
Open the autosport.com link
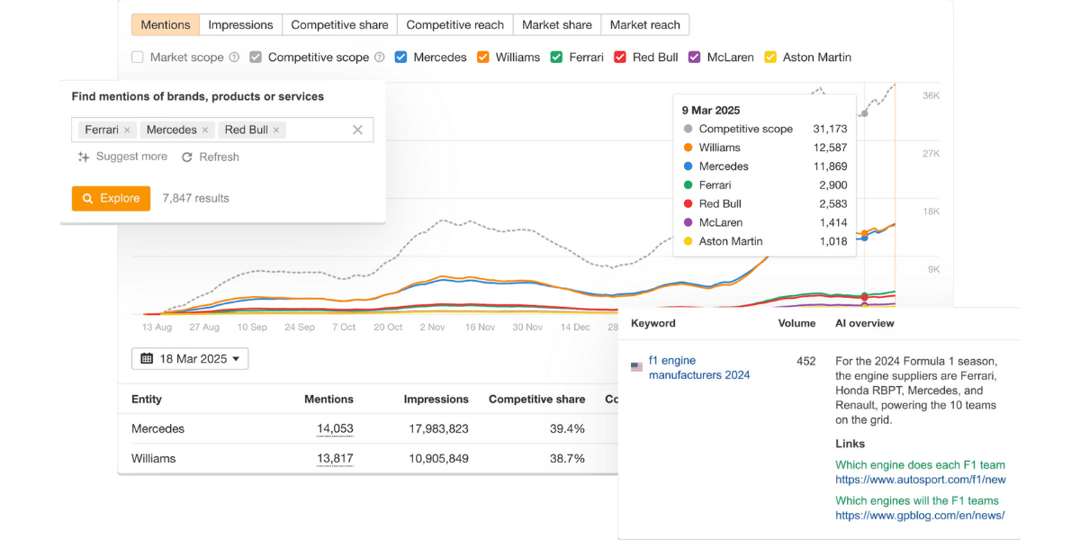point(921,480)
